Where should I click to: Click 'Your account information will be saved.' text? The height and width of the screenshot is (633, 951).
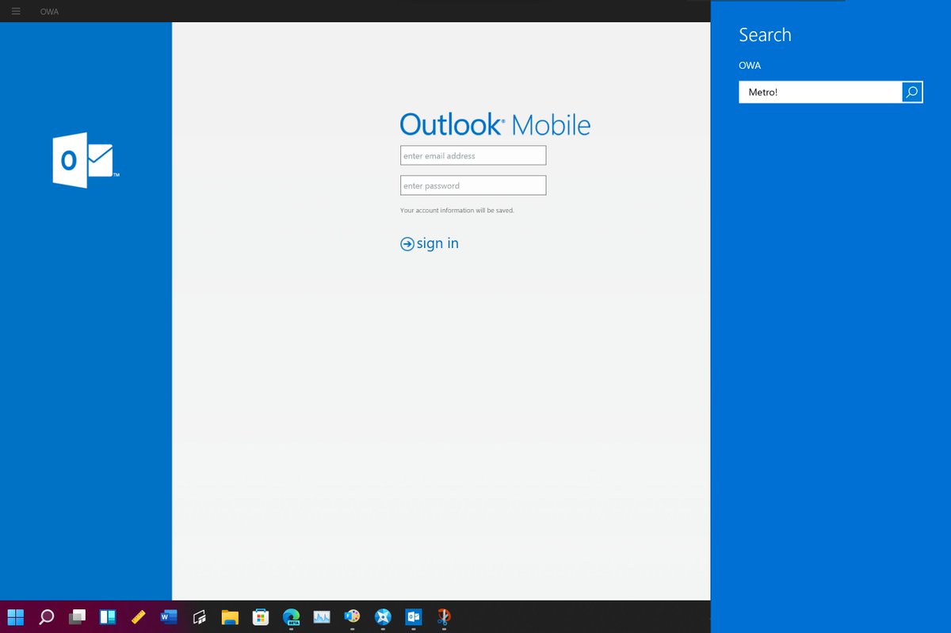[x=457, y=211]
